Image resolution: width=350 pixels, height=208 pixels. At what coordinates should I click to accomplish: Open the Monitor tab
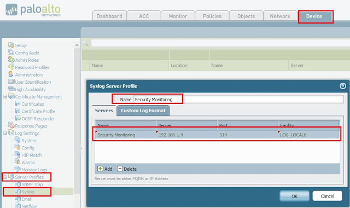[x=178, y=16]
